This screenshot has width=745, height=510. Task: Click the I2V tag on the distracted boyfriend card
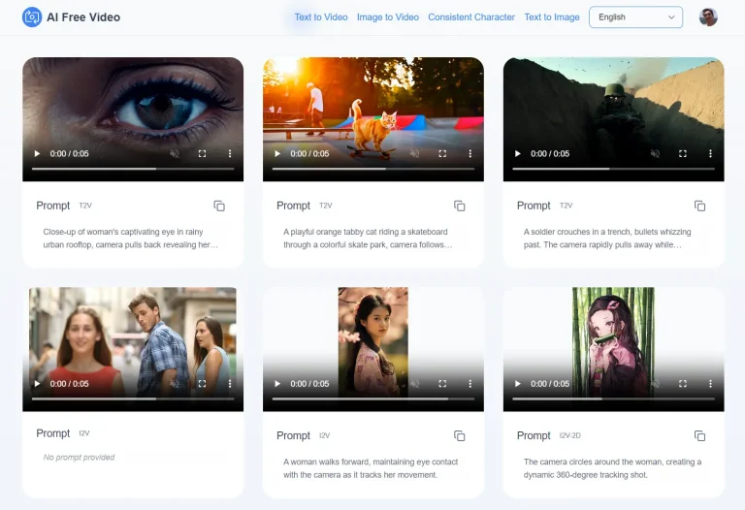(84, 433)
